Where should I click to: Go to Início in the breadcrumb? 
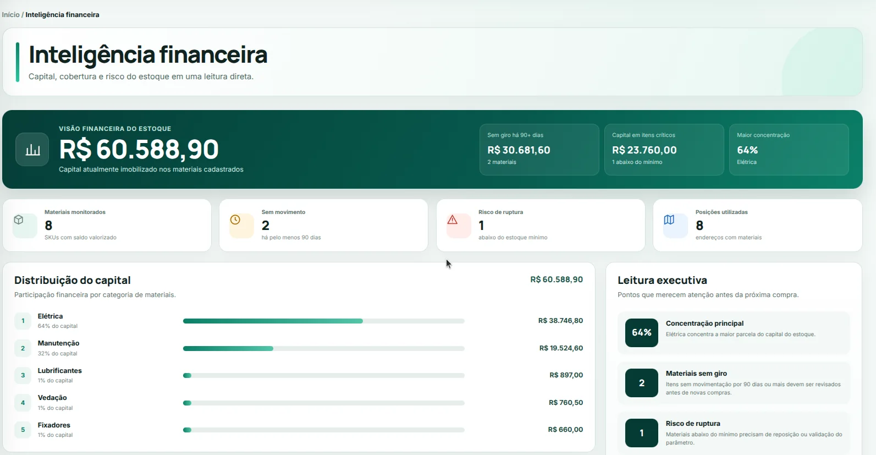pyautogui.click(x=10, y=15)
